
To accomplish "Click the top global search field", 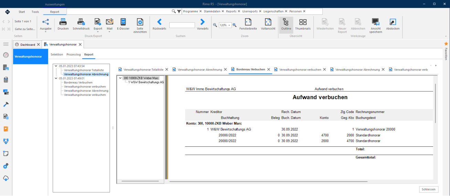I will (119, 11).
